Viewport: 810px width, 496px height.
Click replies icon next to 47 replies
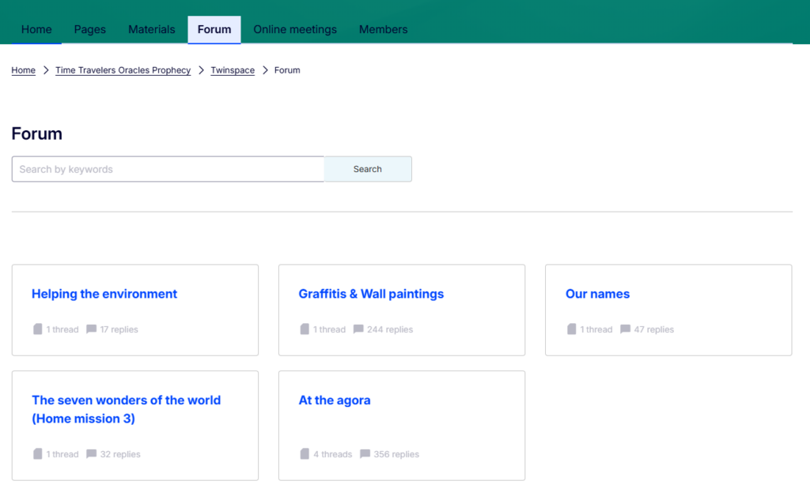pyautogui.click(x=625, y=329)
